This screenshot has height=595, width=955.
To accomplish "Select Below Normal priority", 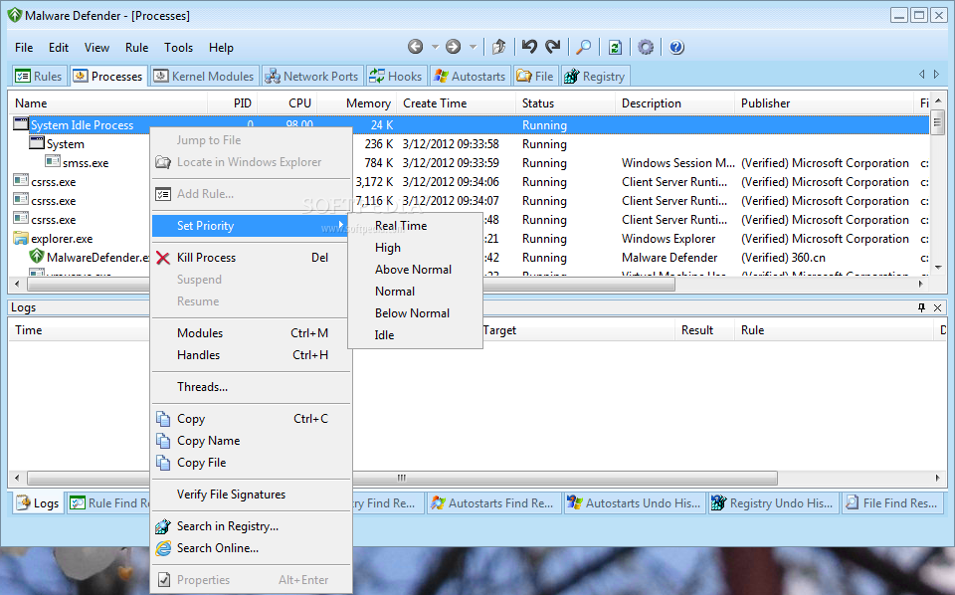I will click(416, 313).
